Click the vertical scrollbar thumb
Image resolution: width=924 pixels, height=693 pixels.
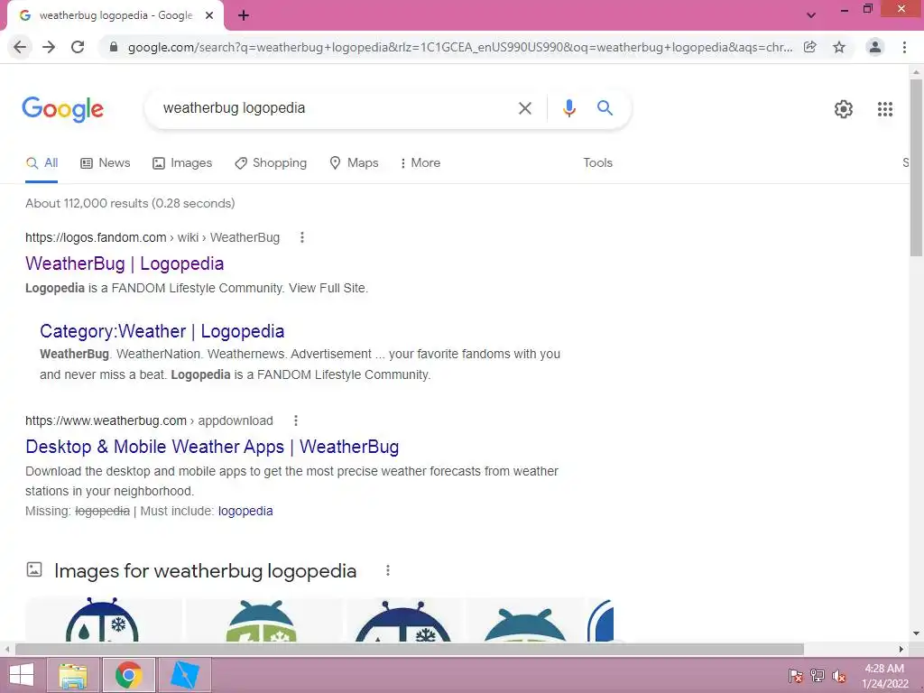tap(917, 168)
